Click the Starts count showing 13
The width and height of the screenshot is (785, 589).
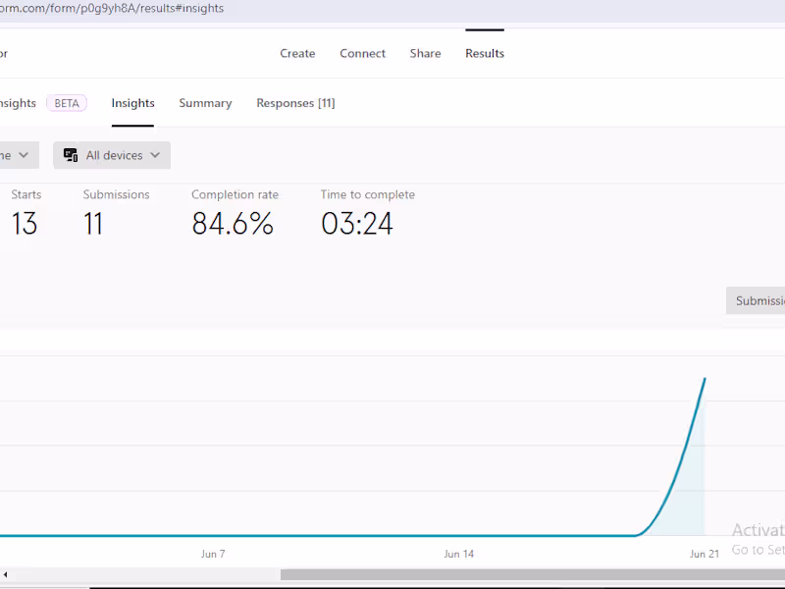click(x=24, y=223)
